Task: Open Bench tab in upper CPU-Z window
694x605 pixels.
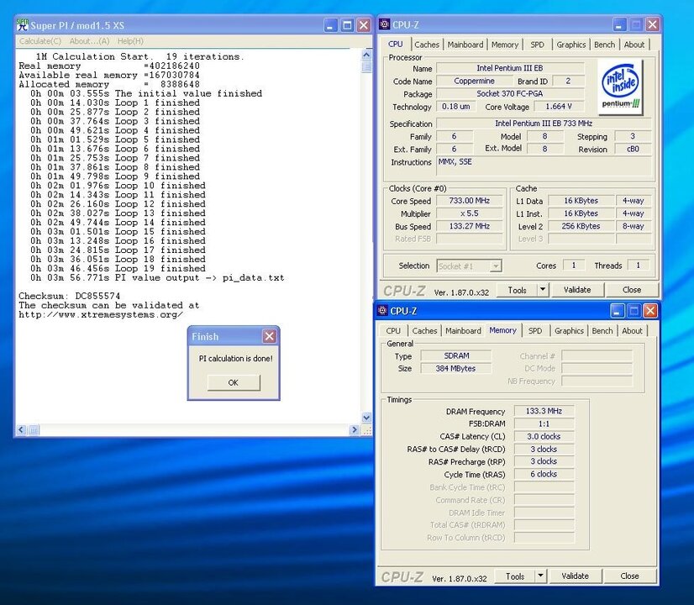Action: (605, 45)
